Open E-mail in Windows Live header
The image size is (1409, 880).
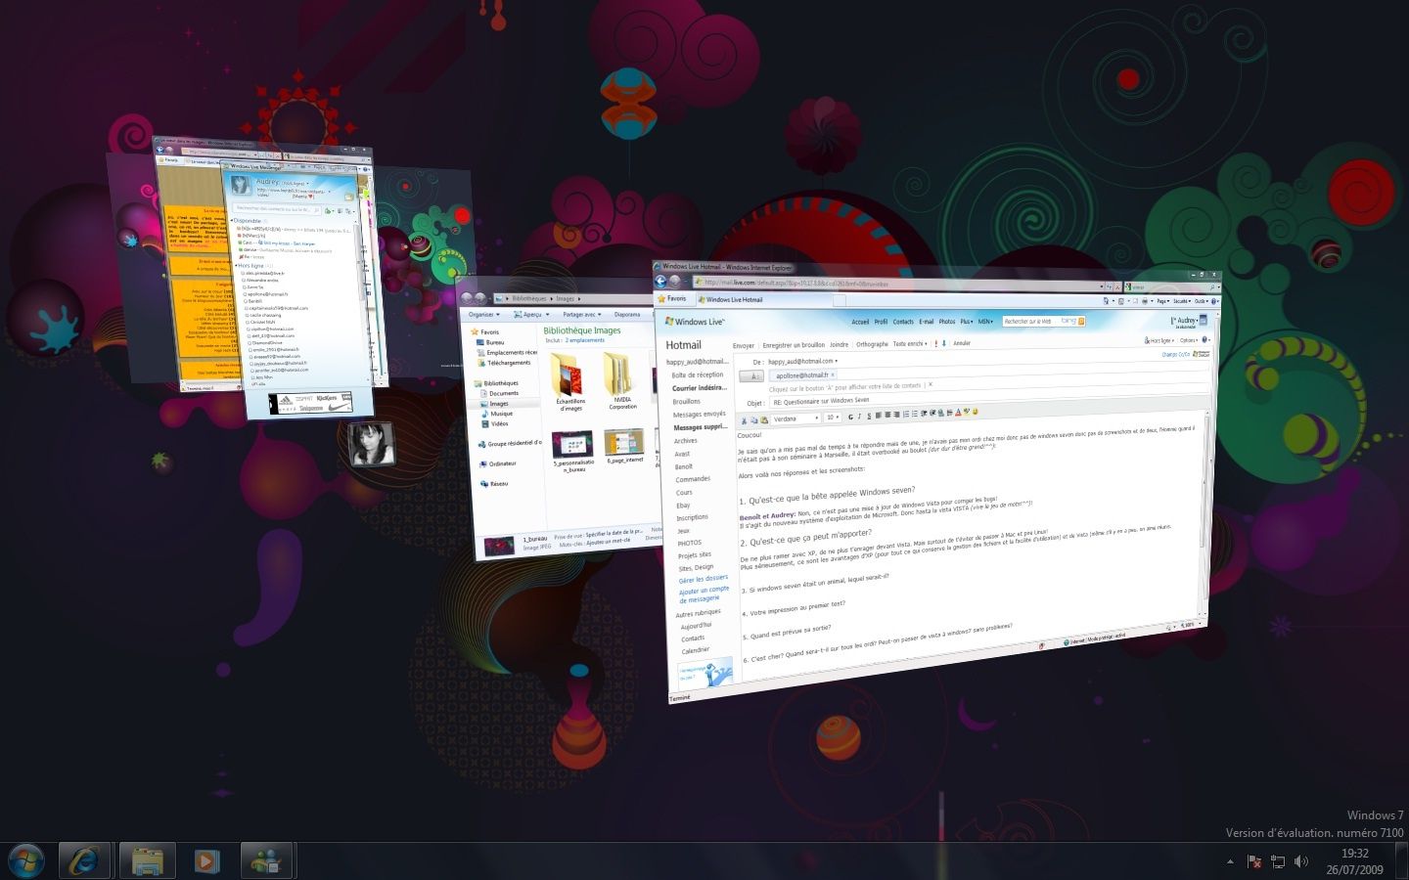(927, 322)
